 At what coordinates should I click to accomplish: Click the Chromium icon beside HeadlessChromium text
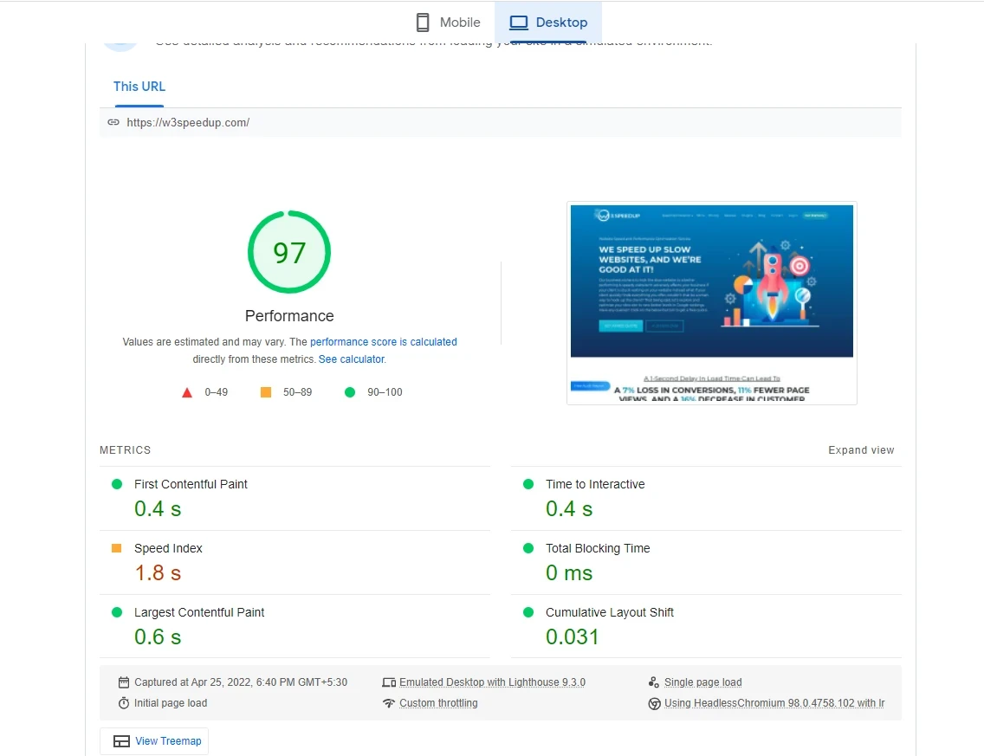click(x=654, y=703)
